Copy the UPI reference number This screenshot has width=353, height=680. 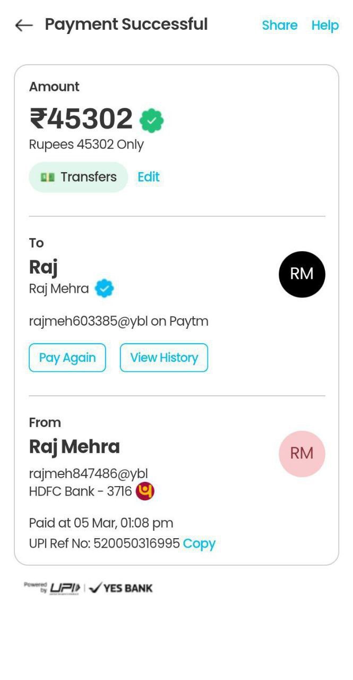pyautogui.click(x=199, y=543)
